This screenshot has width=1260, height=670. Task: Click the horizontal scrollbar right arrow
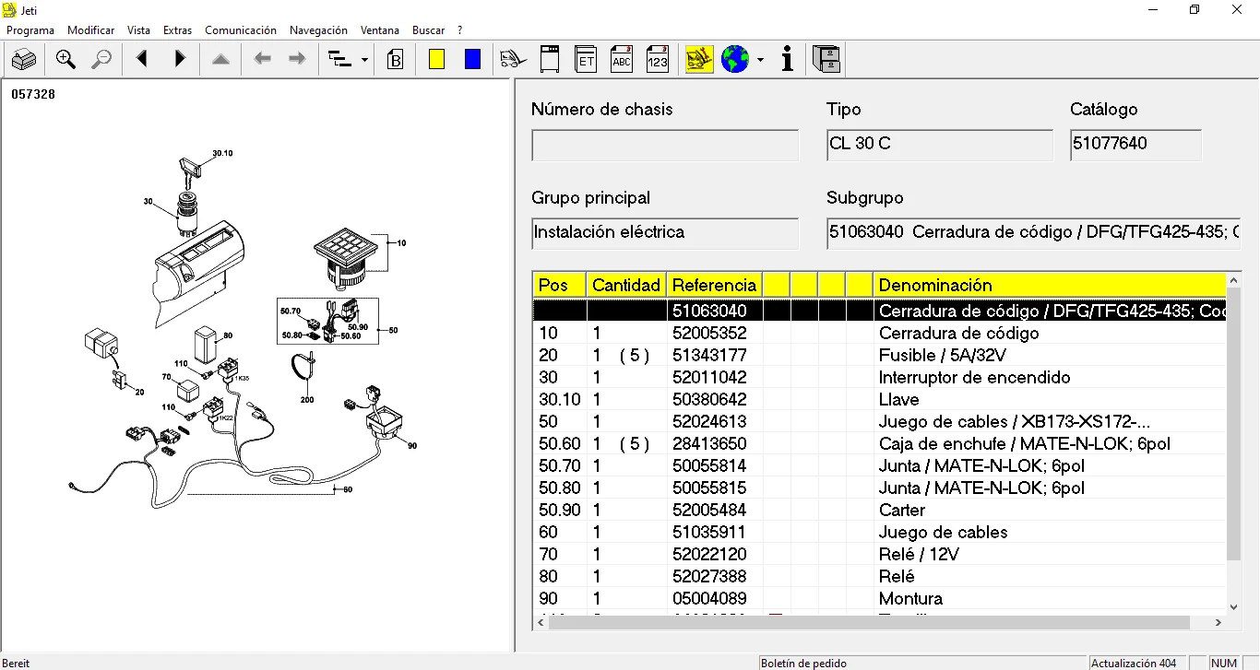pyautogui.click(x=1218, y=622)
